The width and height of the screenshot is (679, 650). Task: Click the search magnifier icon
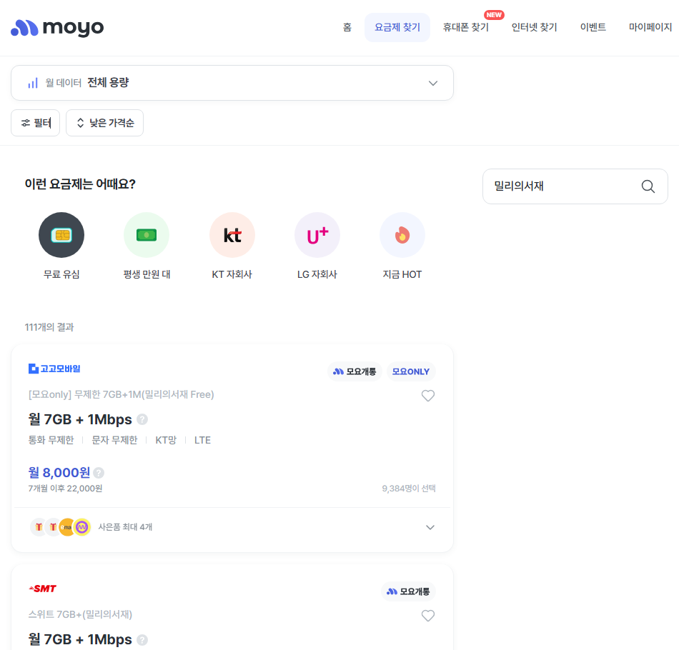click(648, 186)
